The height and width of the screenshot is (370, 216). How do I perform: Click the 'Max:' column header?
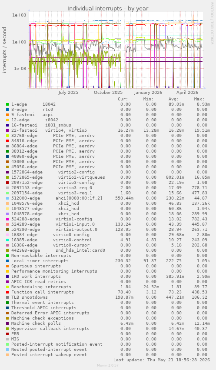point(199,99)
